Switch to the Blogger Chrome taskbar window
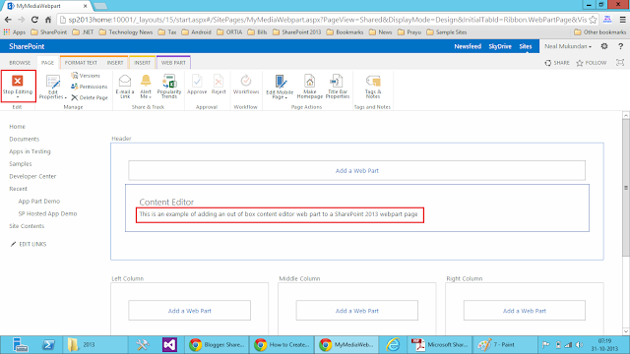Viewport: 630px width, 354px height. point(217,345)
